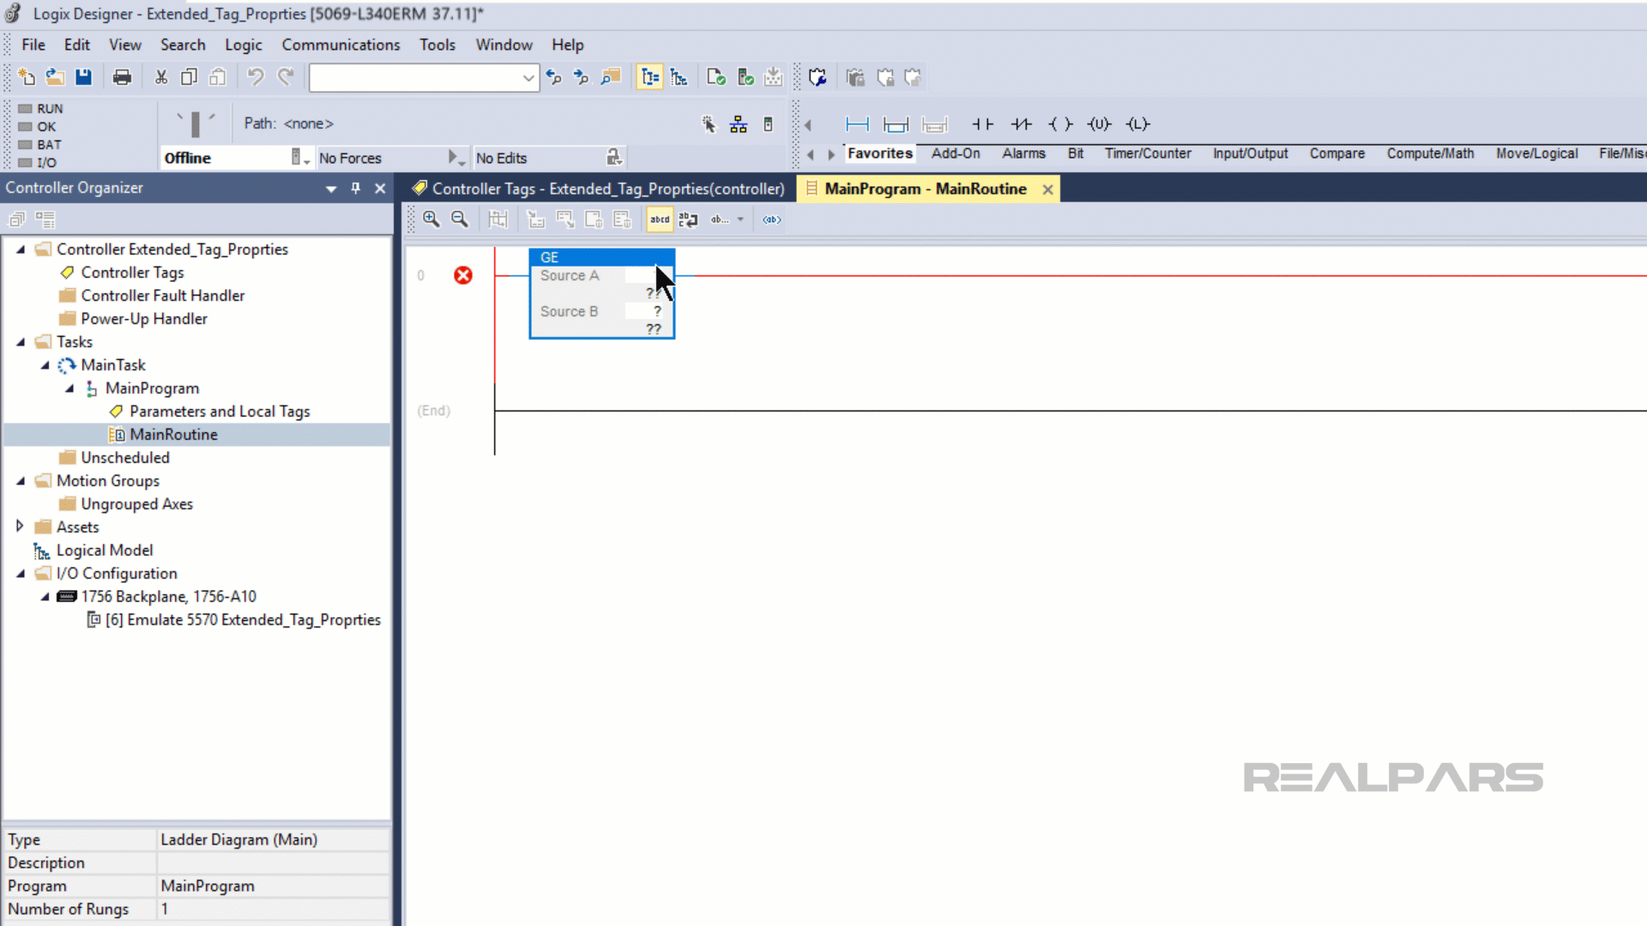Image resolution: width=1647 pixels, height=926 pixels.
Task: Click the GE instruction header
Action: coord(602,257)
